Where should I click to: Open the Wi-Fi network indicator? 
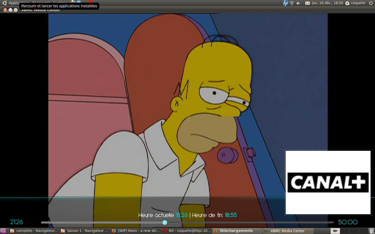pos(292,3)
